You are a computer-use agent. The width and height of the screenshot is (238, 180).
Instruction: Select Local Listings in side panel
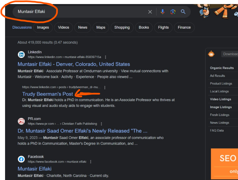point(219,91)
